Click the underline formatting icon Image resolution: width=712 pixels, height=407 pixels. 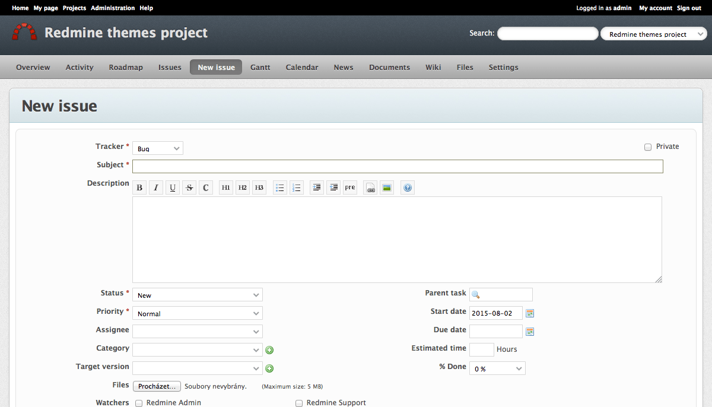point(173,188)
